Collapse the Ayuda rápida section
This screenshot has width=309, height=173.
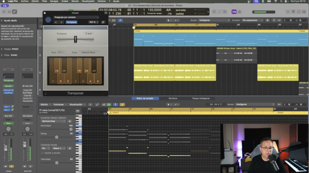2,20
